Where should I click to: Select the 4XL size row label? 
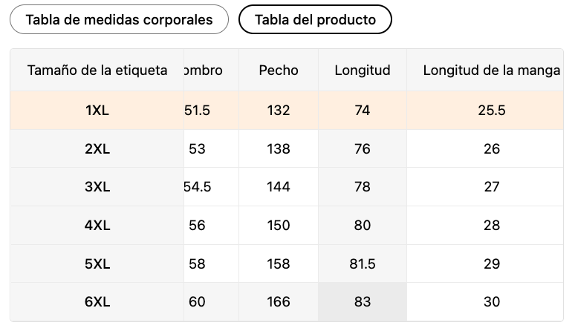coord(97,225)
